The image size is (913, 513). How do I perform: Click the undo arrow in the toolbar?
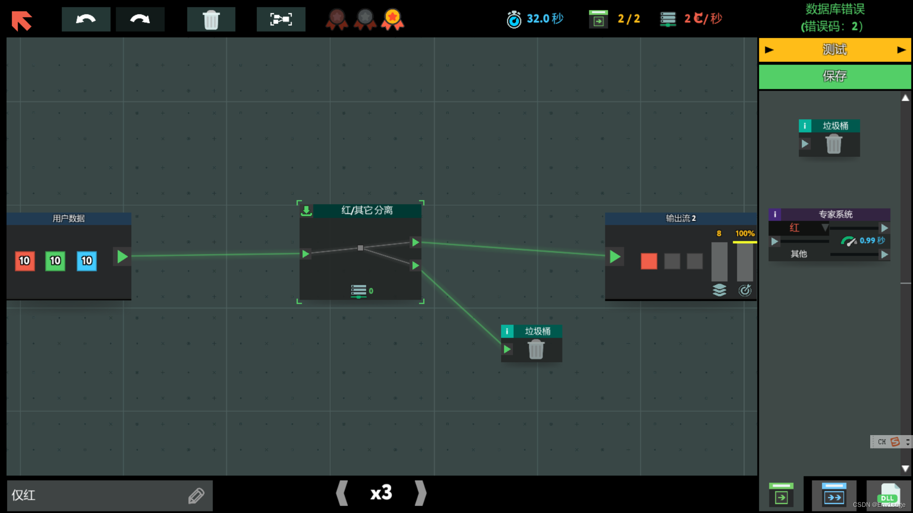(86, 19)
